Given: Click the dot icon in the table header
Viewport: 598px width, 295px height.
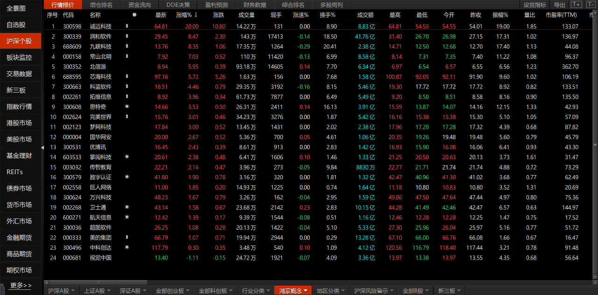Looking at the screenshot, I should click(135, 15).
